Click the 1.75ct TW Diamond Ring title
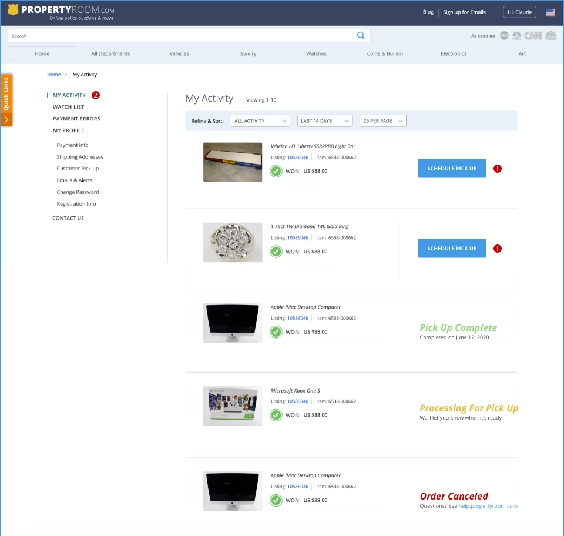The height and width of the screenshot is (536, 564). (310, 226)
